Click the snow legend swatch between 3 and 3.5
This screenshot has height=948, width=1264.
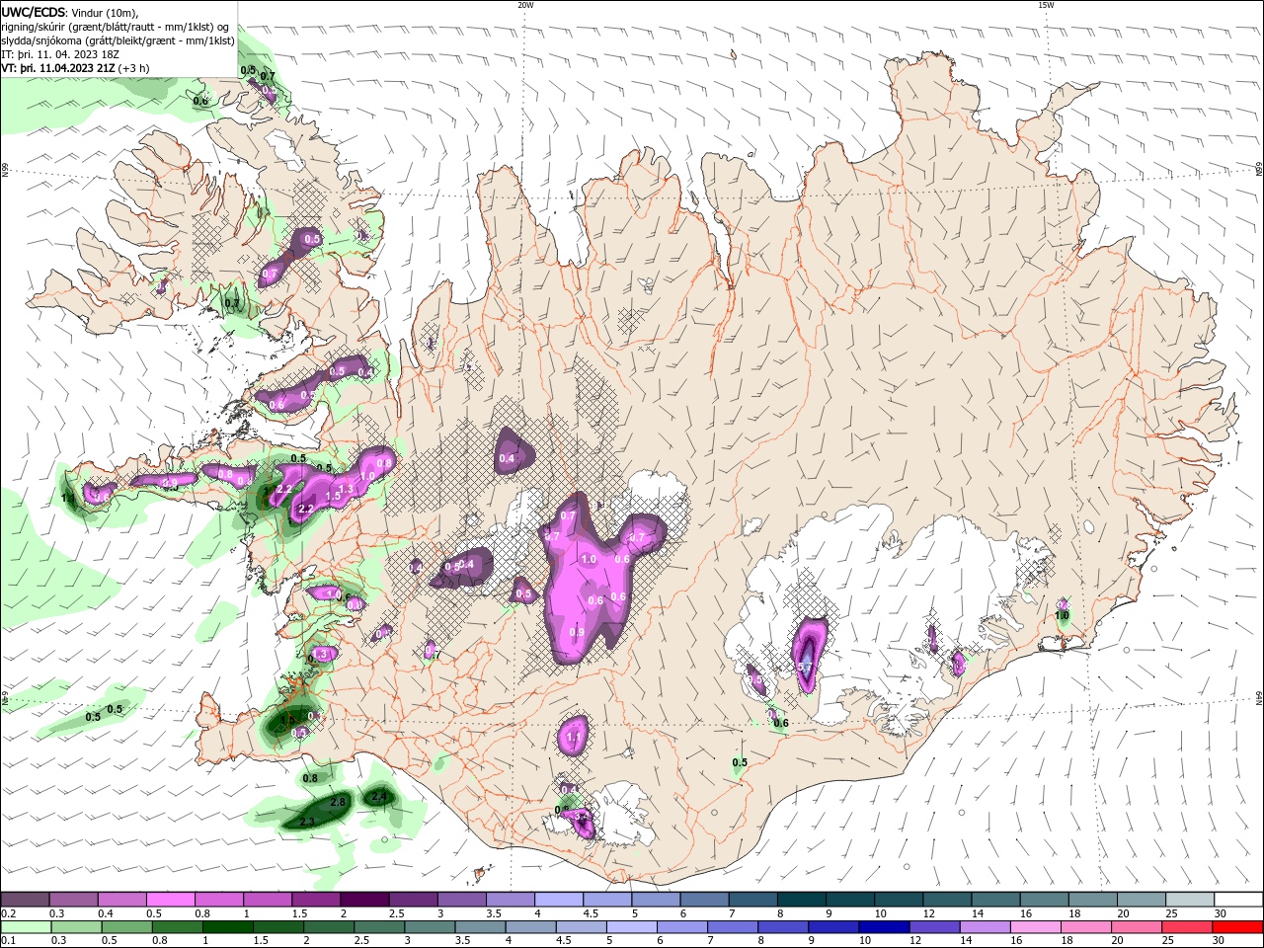coord(462,899)
